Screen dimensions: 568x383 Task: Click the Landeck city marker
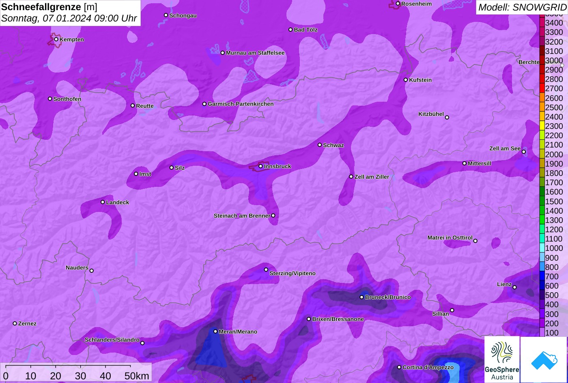click(103, 202)
